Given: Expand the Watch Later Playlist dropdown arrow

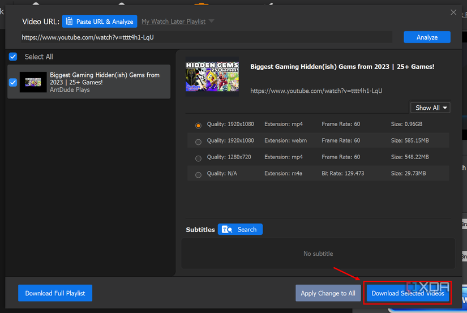Looking at the screenshot, I should coord(212,21).
